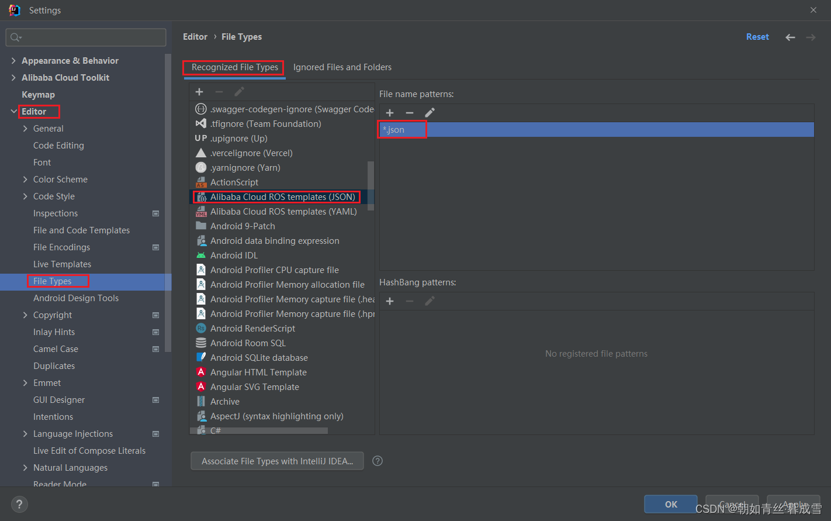Click the back navigation arrow
Screen dimensions: 831x521
coord(790,37)
